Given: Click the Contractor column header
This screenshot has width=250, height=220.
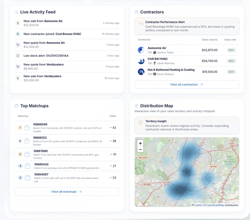Looking at the screenshot, I should [x=144, y=40].
